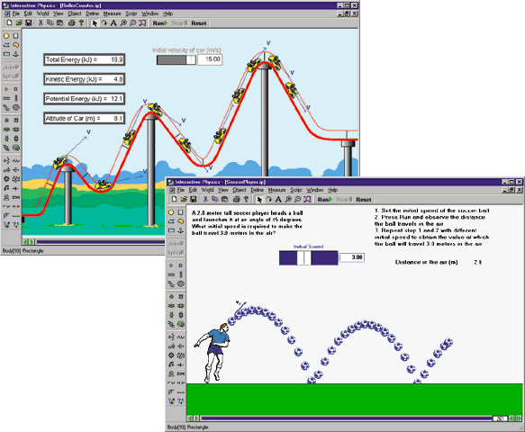Select the circle tool in the roller coaster palette

pyautogui.click(x=6, y=36)
